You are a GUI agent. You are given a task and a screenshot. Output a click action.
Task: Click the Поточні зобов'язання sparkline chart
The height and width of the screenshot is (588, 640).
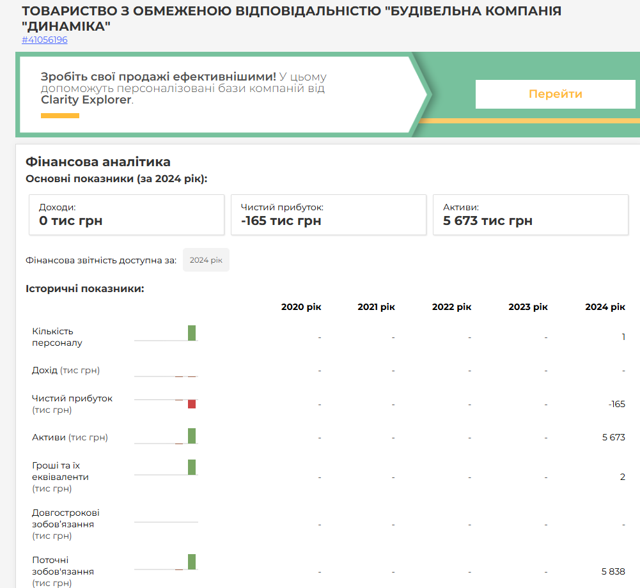166,562
